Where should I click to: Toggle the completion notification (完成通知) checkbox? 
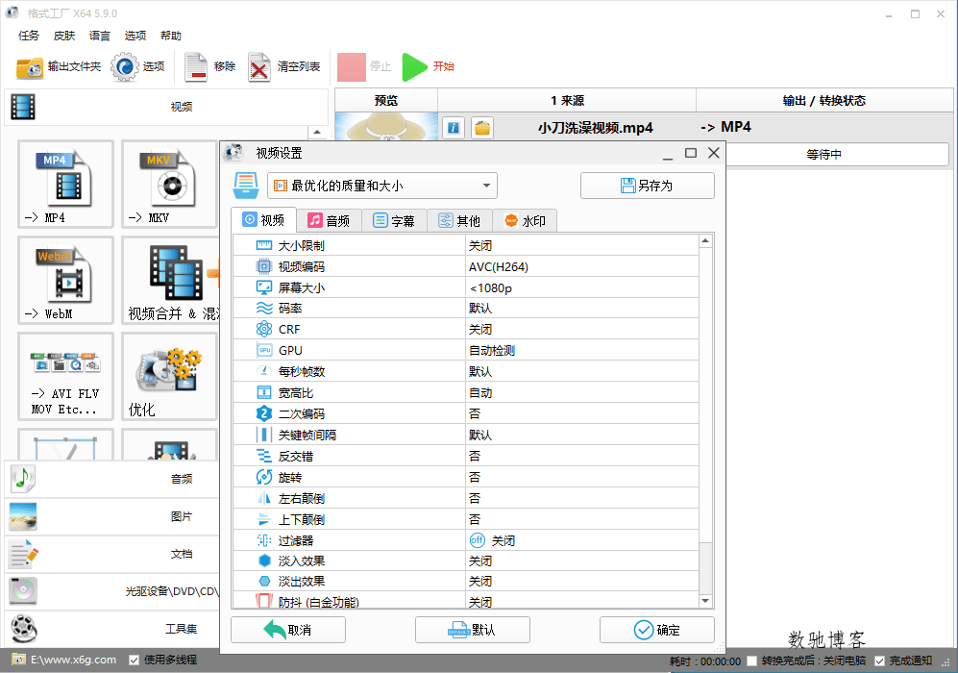coord(879,661)
